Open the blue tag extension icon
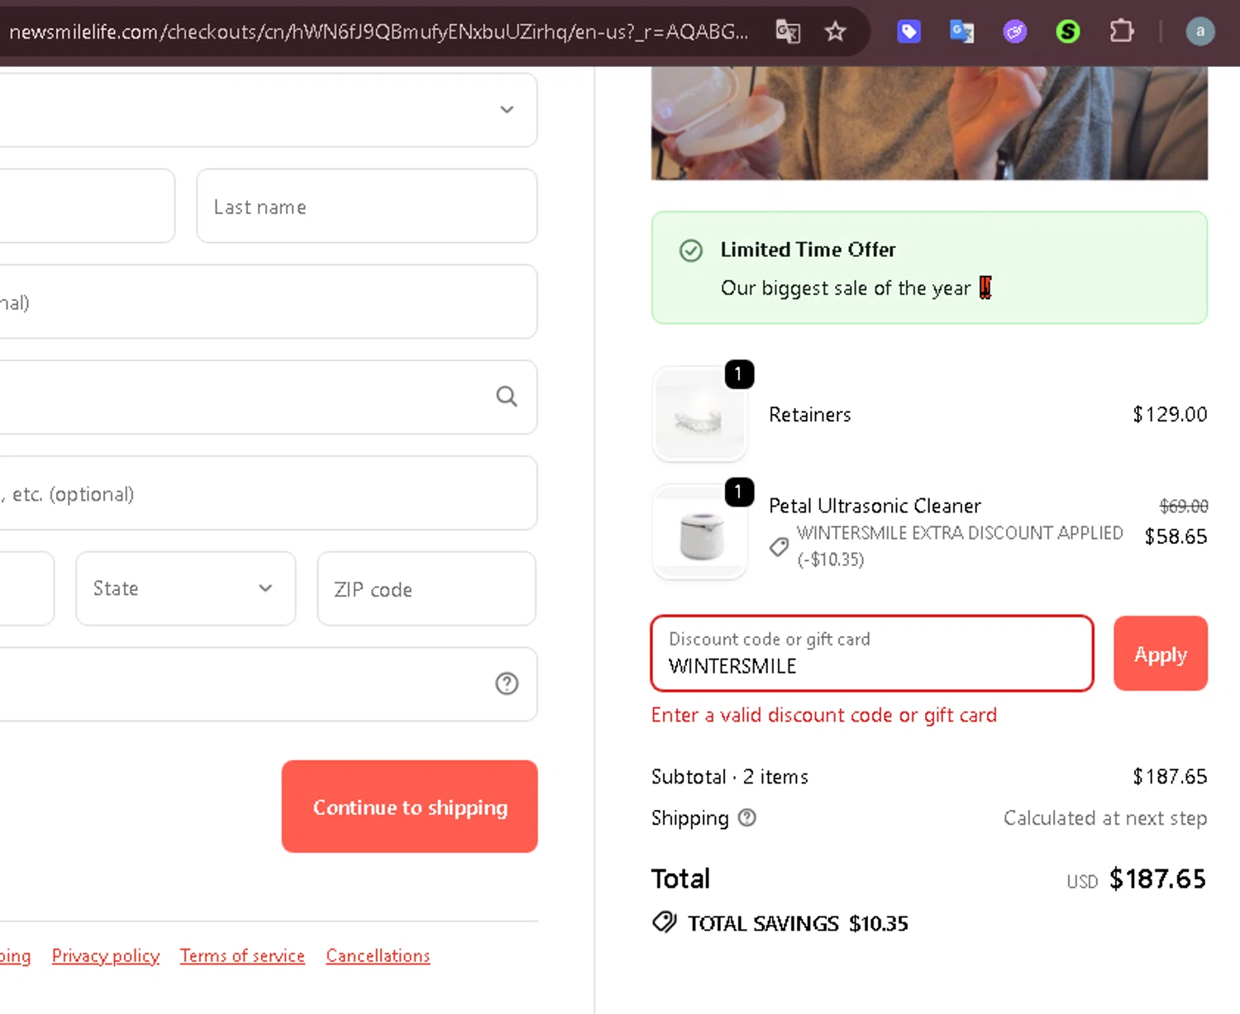This screenshot has height=1014, width=1240. [909, 31]
